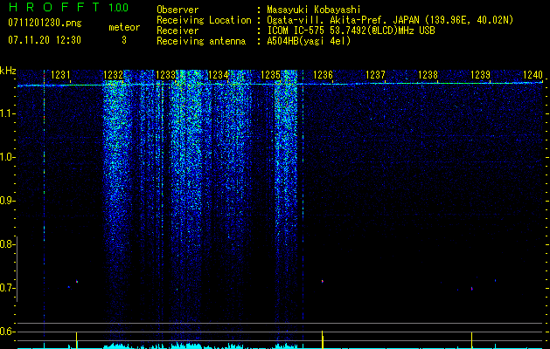Click the 1239 time marker
The image size is (550, 349).
[480, 75]
